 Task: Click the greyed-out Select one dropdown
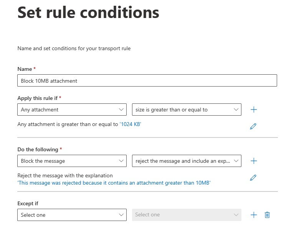(187, 215)
